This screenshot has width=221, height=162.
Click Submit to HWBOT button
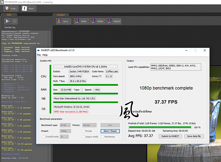click(x=170, y=136)
